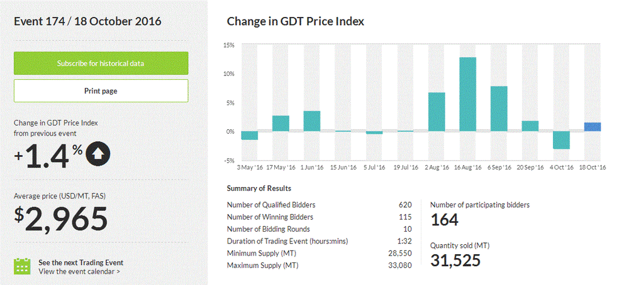Click the up arrow circle icon
Screen dimensions: 629x285
pos(97,154)
